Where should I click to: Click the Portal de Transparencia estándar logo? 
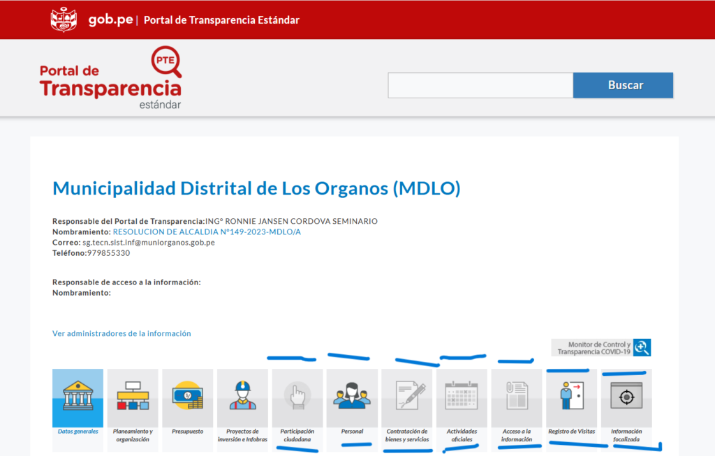(x=110, y=79)
